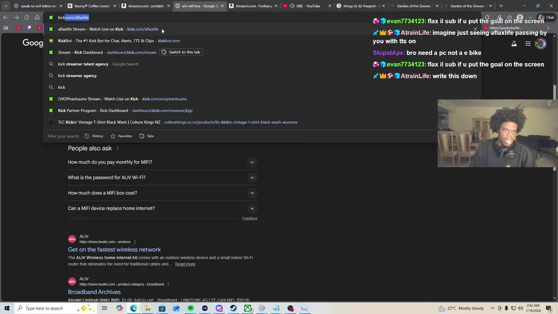The height and width of the screenshot is (314, 558).
Task: Open File Explorer from the taskbar
Action: 147,308
